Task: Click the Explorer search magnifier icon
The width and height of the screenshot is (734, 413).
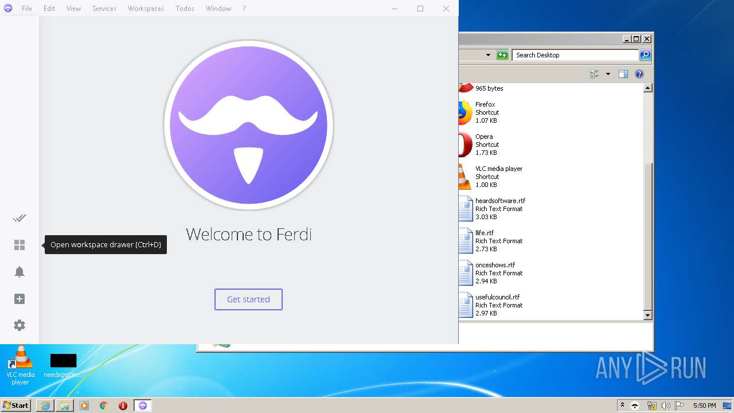Action: click(645, 55)
